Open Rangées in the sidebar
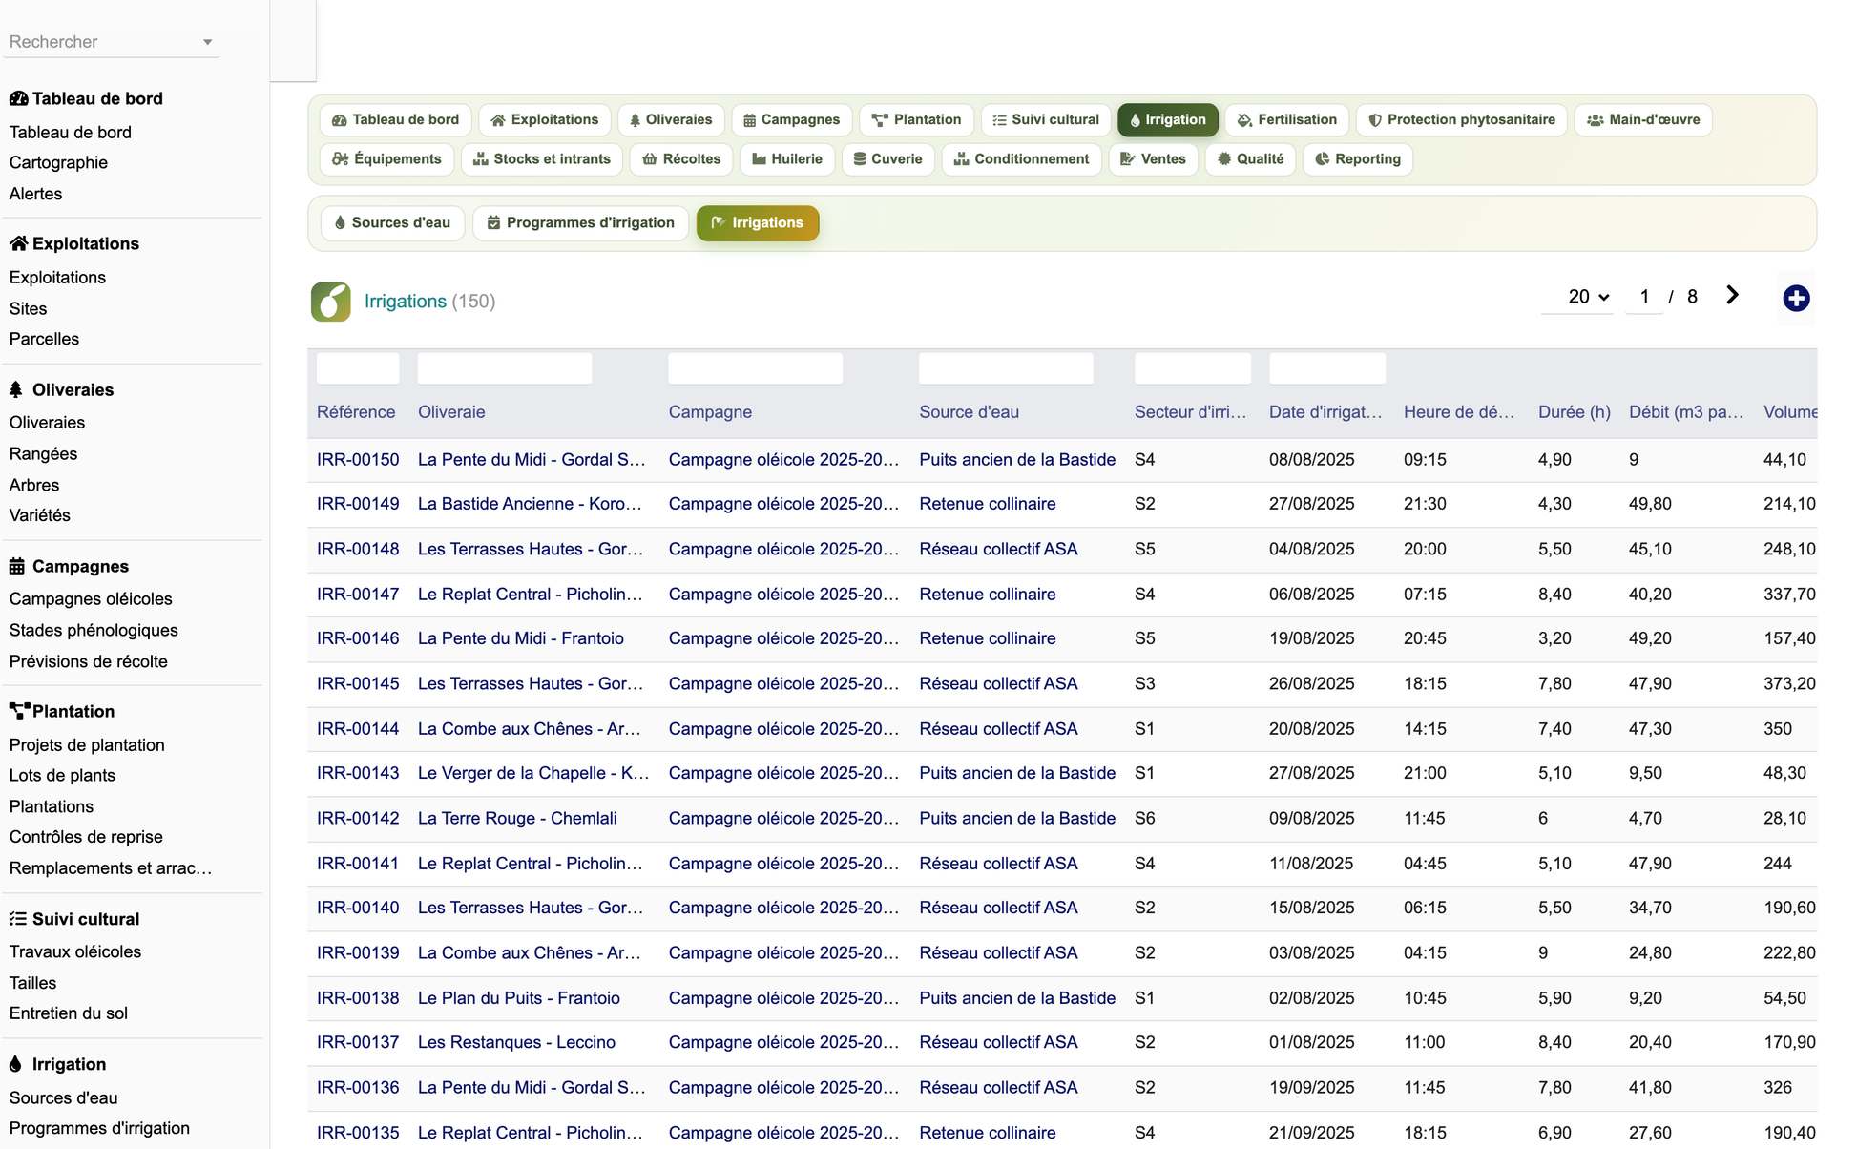1857x1149 pixels. coord(43,454)
